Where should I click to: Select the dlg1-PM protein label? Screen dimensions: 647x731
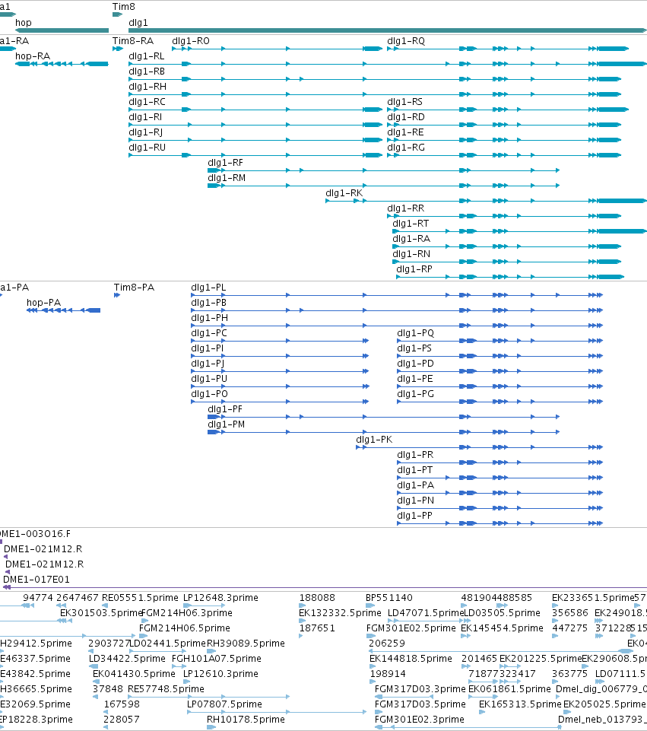[x=227, y=424]
